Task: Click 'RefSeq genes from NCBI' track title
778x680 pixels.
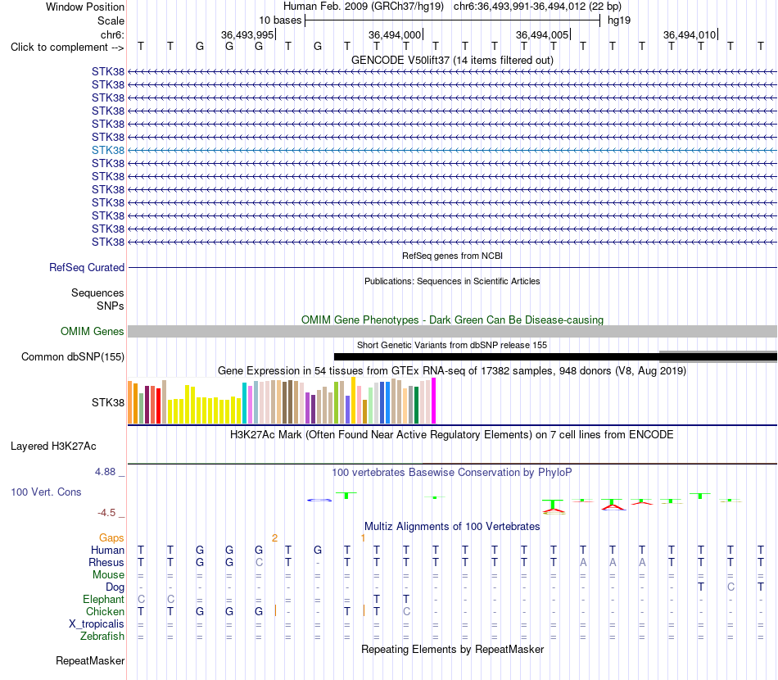Action: (x=452, y=256)
